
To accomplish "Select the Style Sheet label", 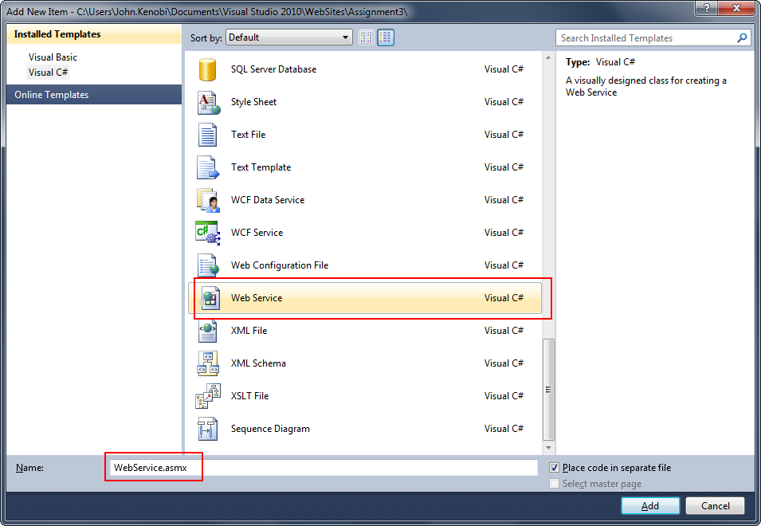I will [x=254, y=102].
